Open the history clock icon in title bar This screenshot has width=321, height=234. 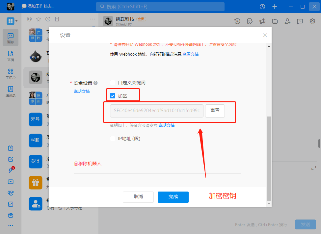click(x=262, y=7)
